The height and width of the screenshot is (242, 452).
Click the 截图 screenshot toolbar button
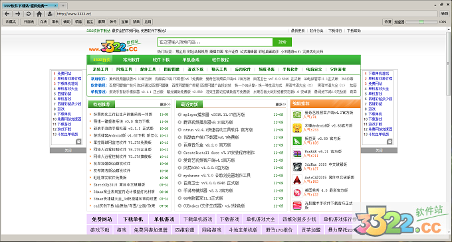[x=102, y=22]
